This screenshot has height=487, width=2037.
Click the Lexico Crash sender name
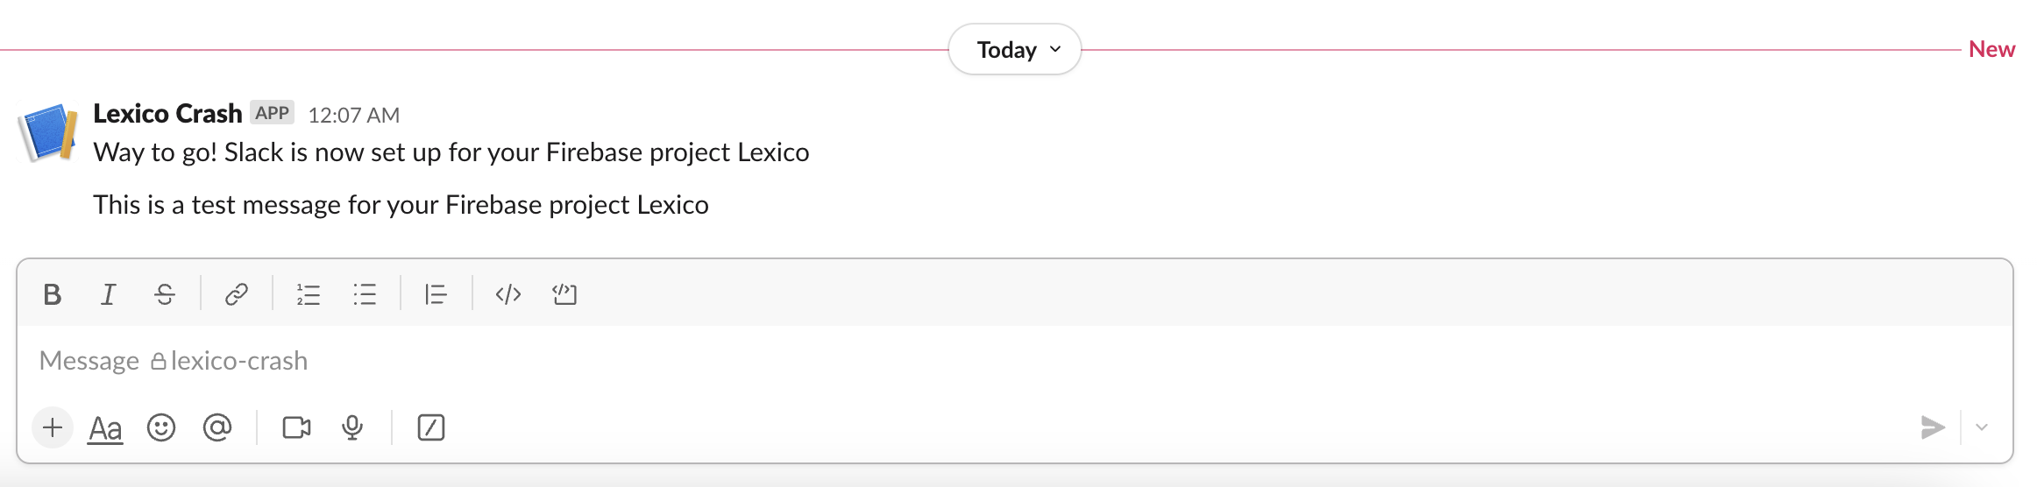point(167,114)
